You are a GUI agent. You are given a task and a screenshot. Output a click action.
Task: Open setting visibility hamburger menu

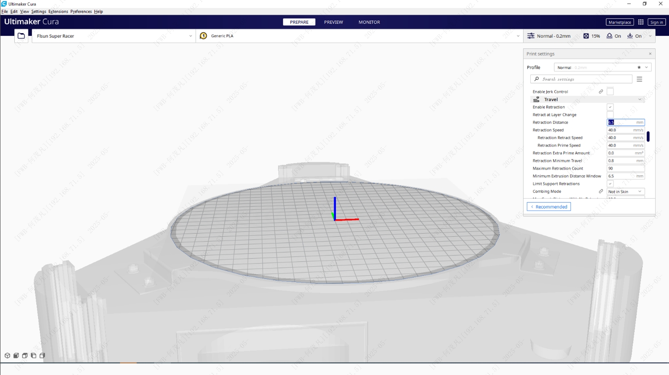(639, 79)
